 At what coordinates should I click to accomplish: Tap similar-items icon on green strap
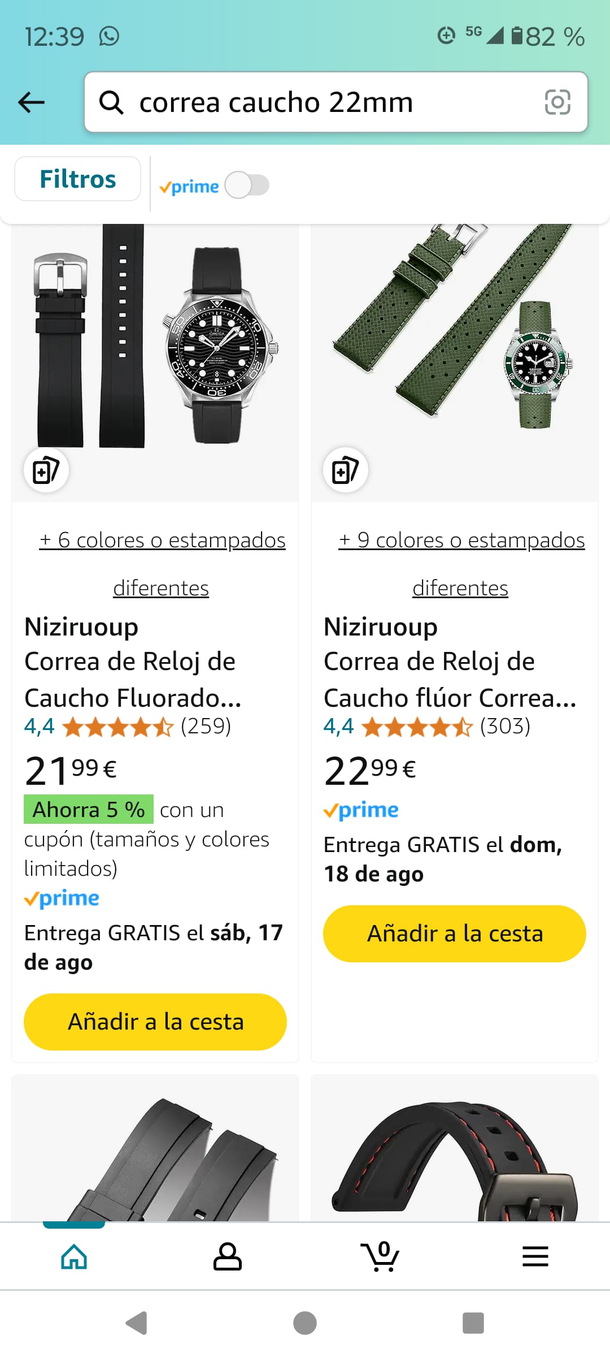[345, 470]
